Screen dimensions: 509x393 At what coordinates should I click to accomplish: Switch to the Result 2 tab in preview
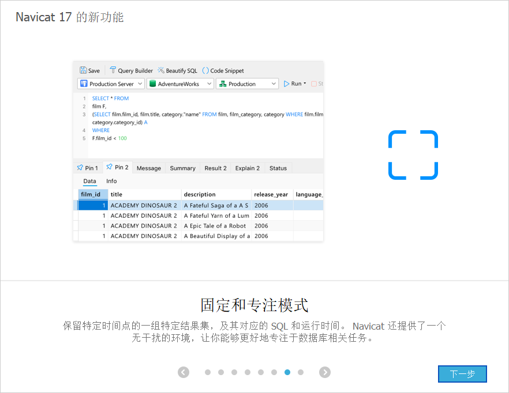tap(216, 168)
